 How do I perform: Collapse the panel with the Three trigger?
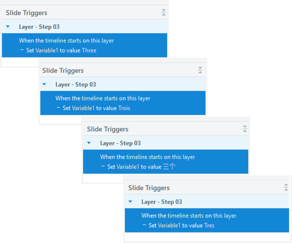pos(164,13)
